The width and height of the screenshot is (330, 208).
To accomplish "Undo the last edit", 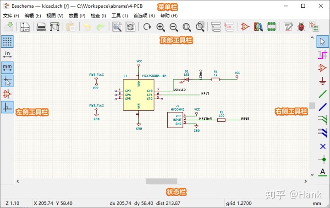I will click(87, 27).
